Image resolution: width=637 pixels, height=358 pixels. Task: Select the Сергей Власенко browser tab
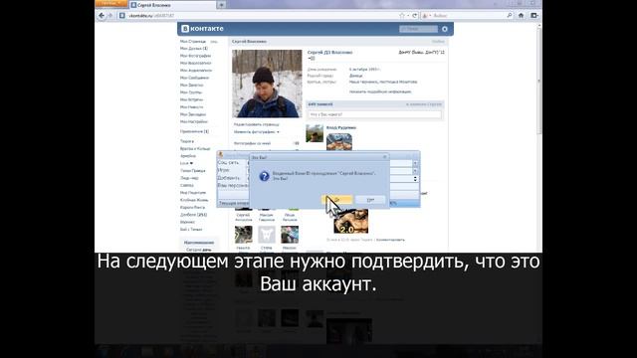coord(172,5)
